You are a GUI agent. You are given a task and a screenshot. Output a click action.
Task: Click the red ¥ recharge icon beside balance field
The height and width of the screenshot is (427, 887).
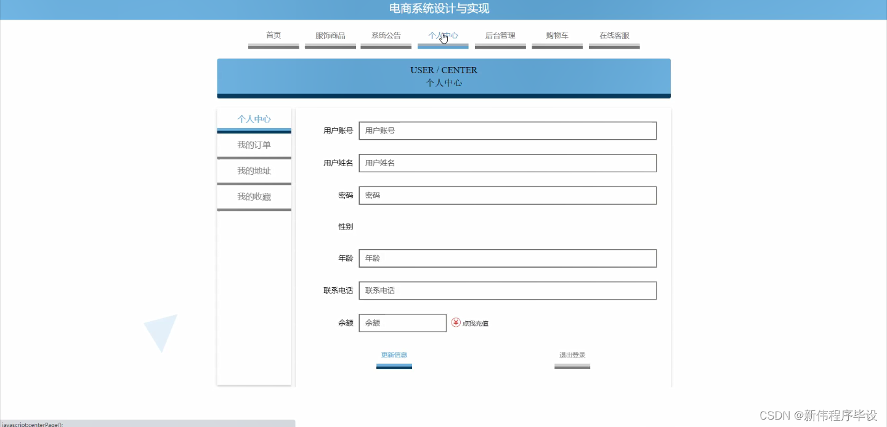point(455,322)
